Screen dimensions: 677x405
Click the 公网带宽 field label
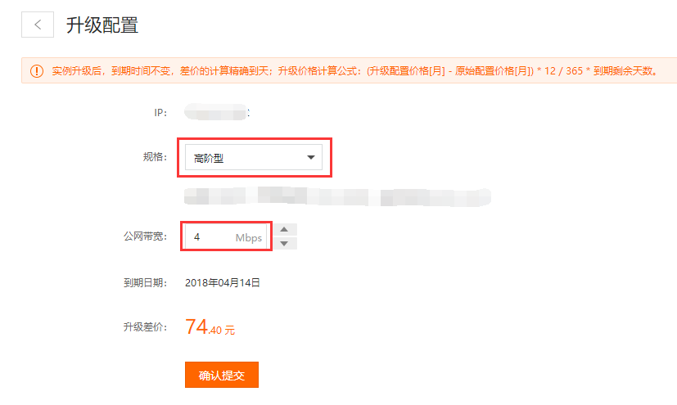click(x=140, y=237)
